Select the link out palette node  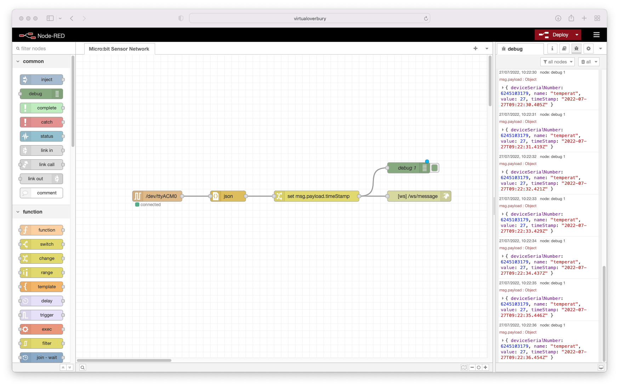(41, 179)
